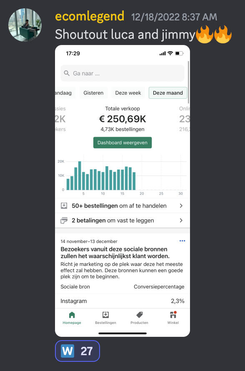
Task: Select the Gisteren date filter
Action: pos(93,93)
